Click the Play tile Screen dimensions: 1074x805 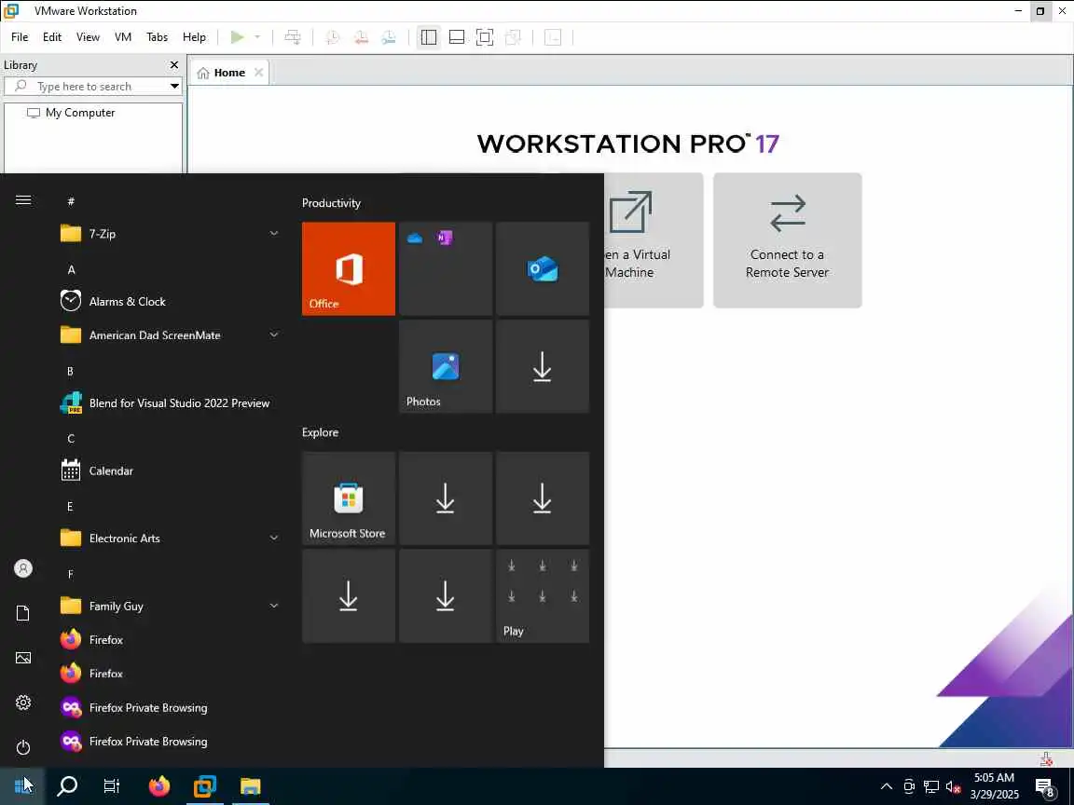tap(543, 595)
